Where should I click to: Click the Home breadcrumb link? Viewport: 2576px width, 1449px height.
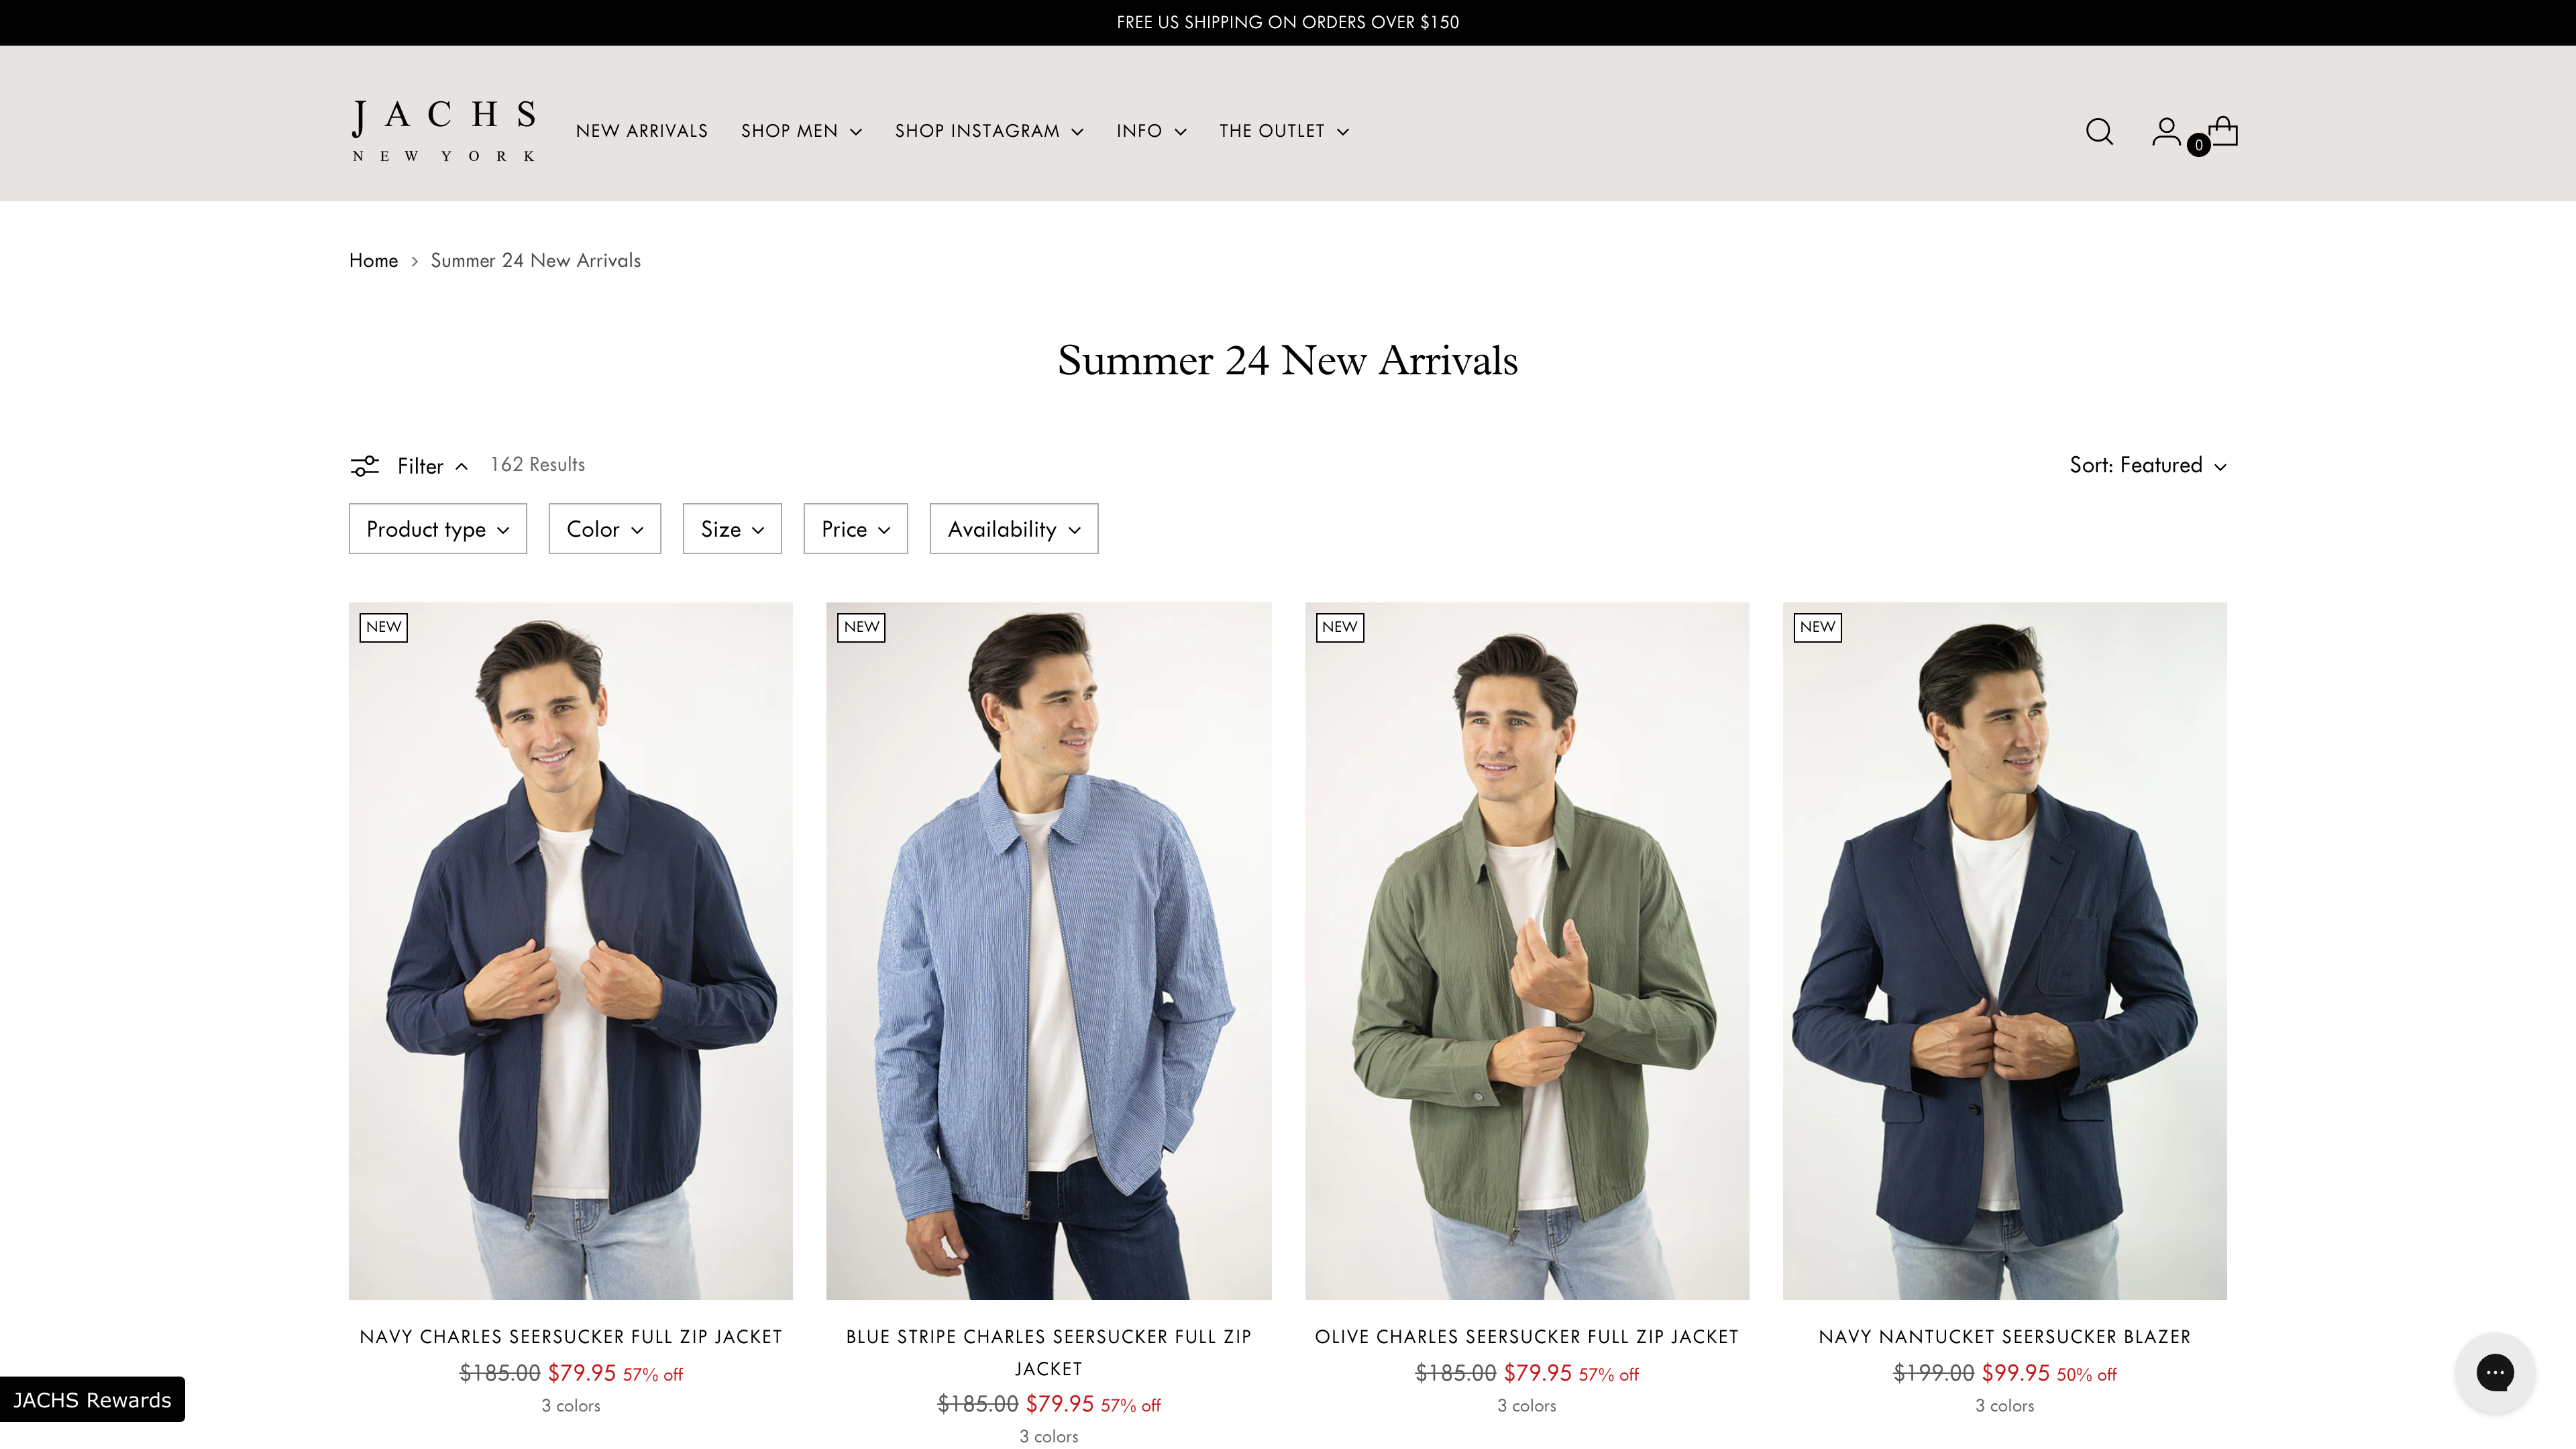pyautogui.click(x=373, y=260)
